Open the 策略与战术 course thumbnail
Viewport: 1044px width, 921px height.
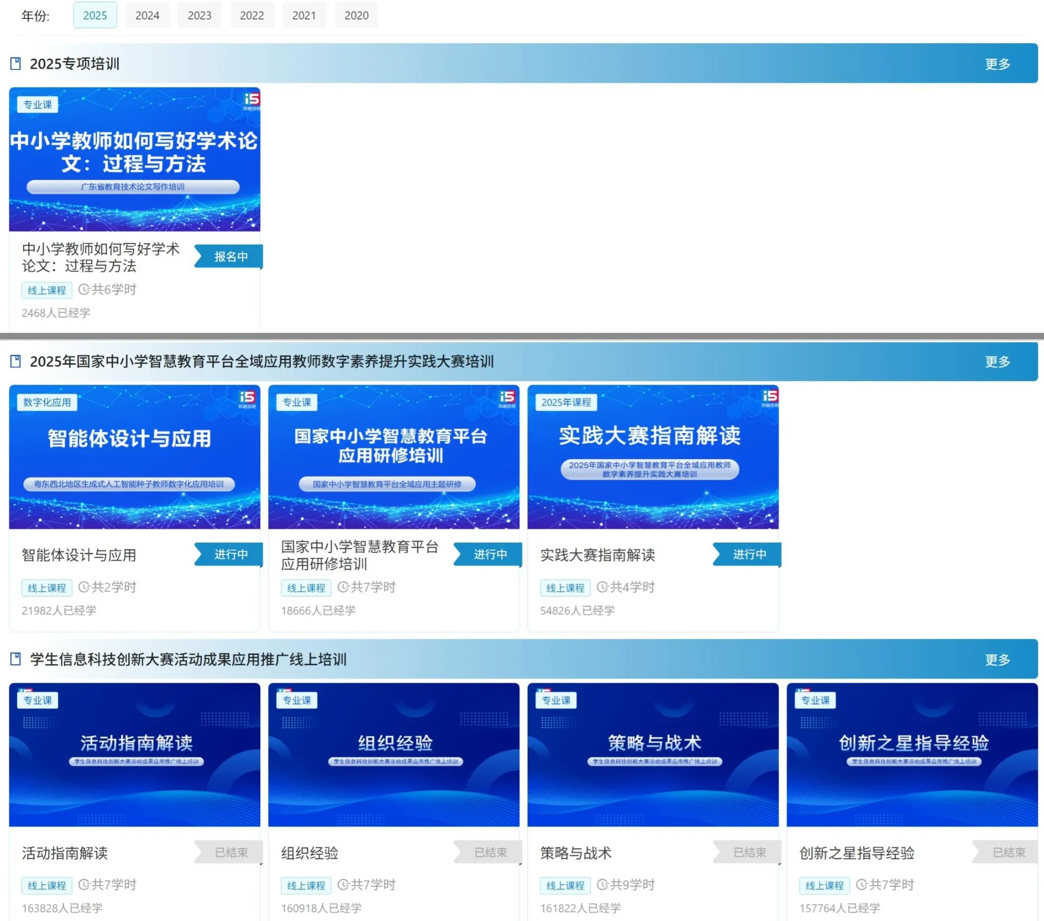click(x=653, y=754)
